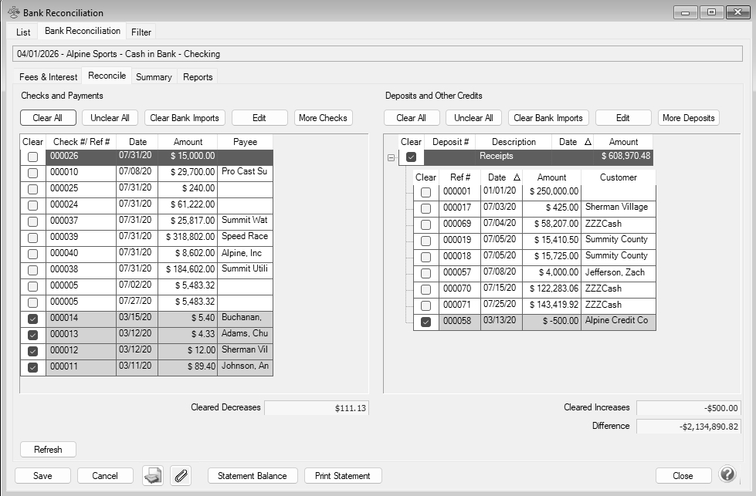Click the Bank Reconciliation title bar icon
The image size is (756, 496).
pos(13,12)
